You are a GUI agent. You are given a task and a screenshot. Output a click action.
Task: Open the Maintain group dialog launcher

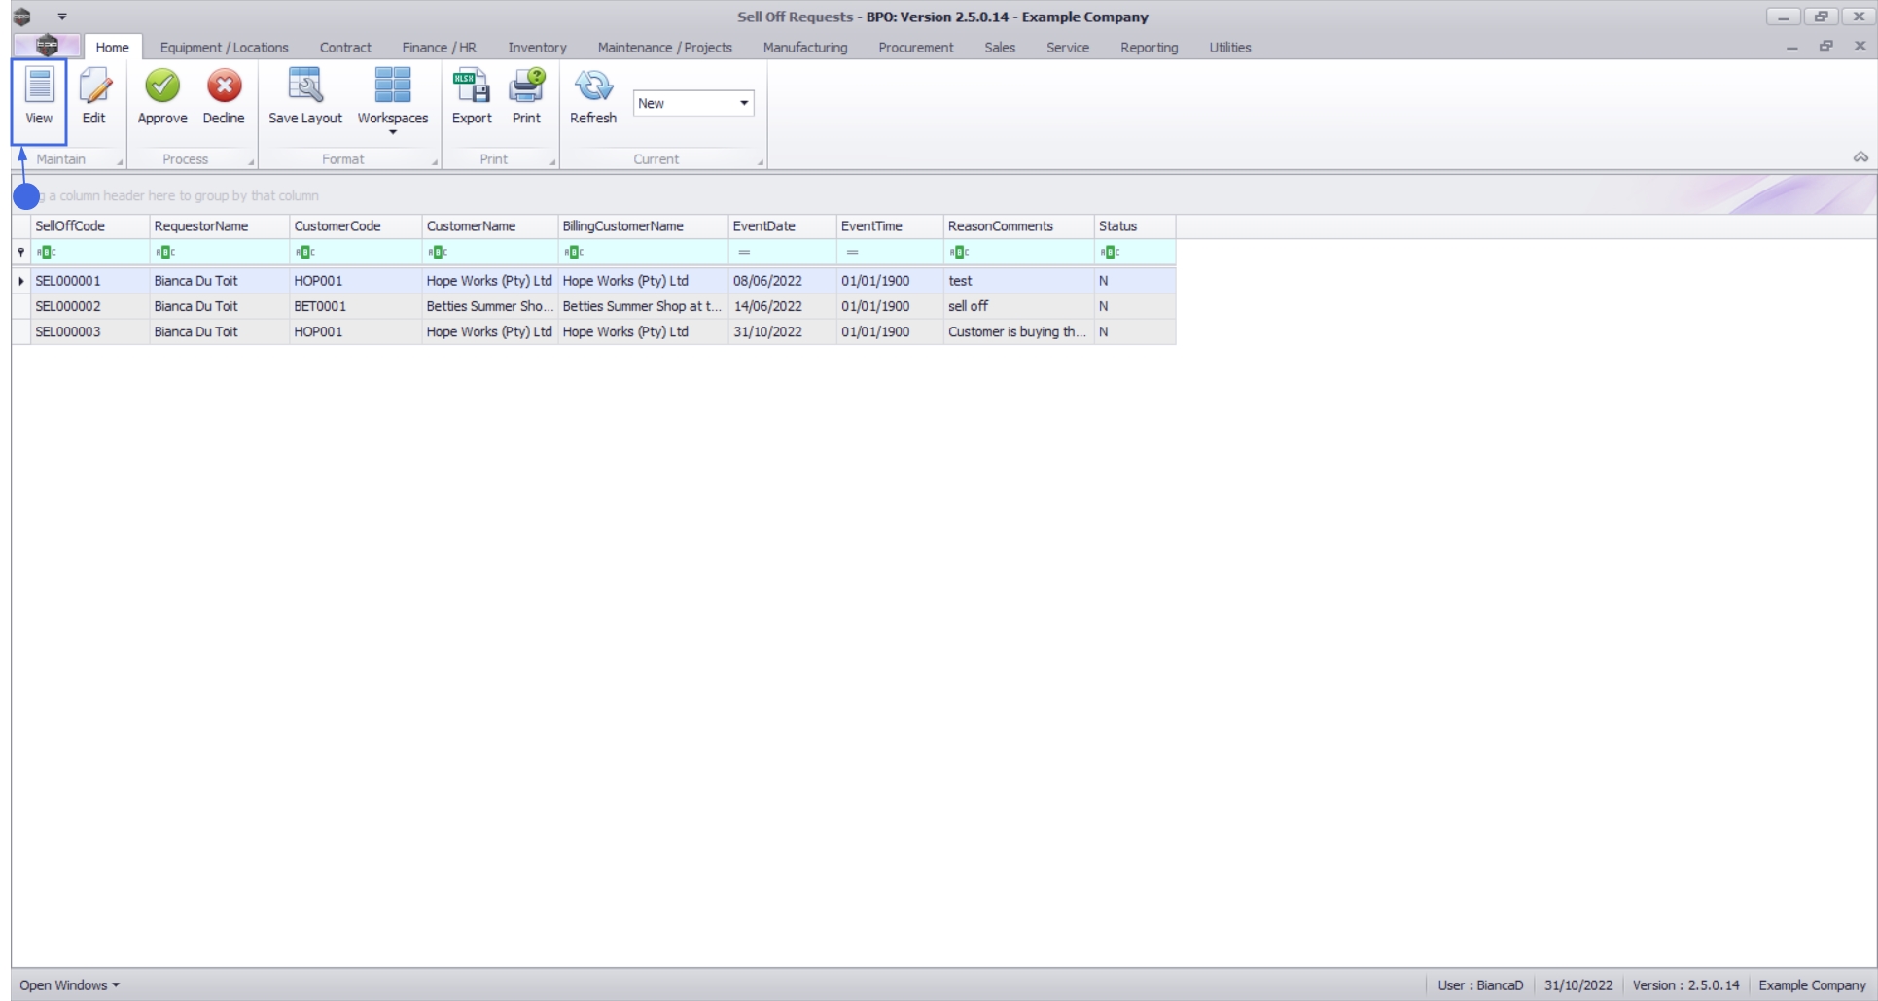(120, 161)
